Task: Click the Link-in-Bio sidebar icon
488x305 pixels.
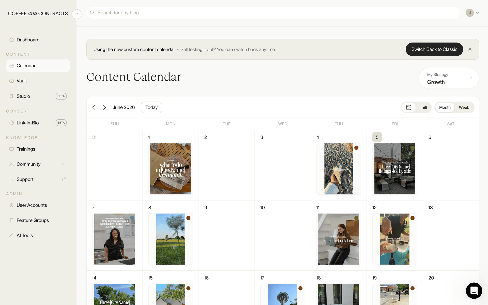Action: tap(11, 123)
